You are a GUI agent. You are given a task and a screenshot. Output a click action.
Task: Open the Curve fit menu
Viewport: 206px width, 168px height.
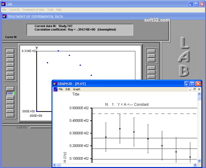[14, 10]
